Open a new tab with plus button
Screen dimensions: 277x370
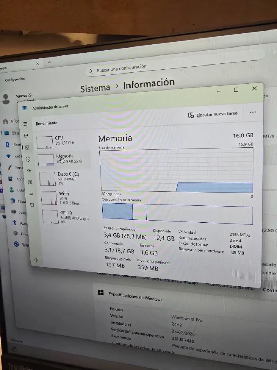point(50,62)
